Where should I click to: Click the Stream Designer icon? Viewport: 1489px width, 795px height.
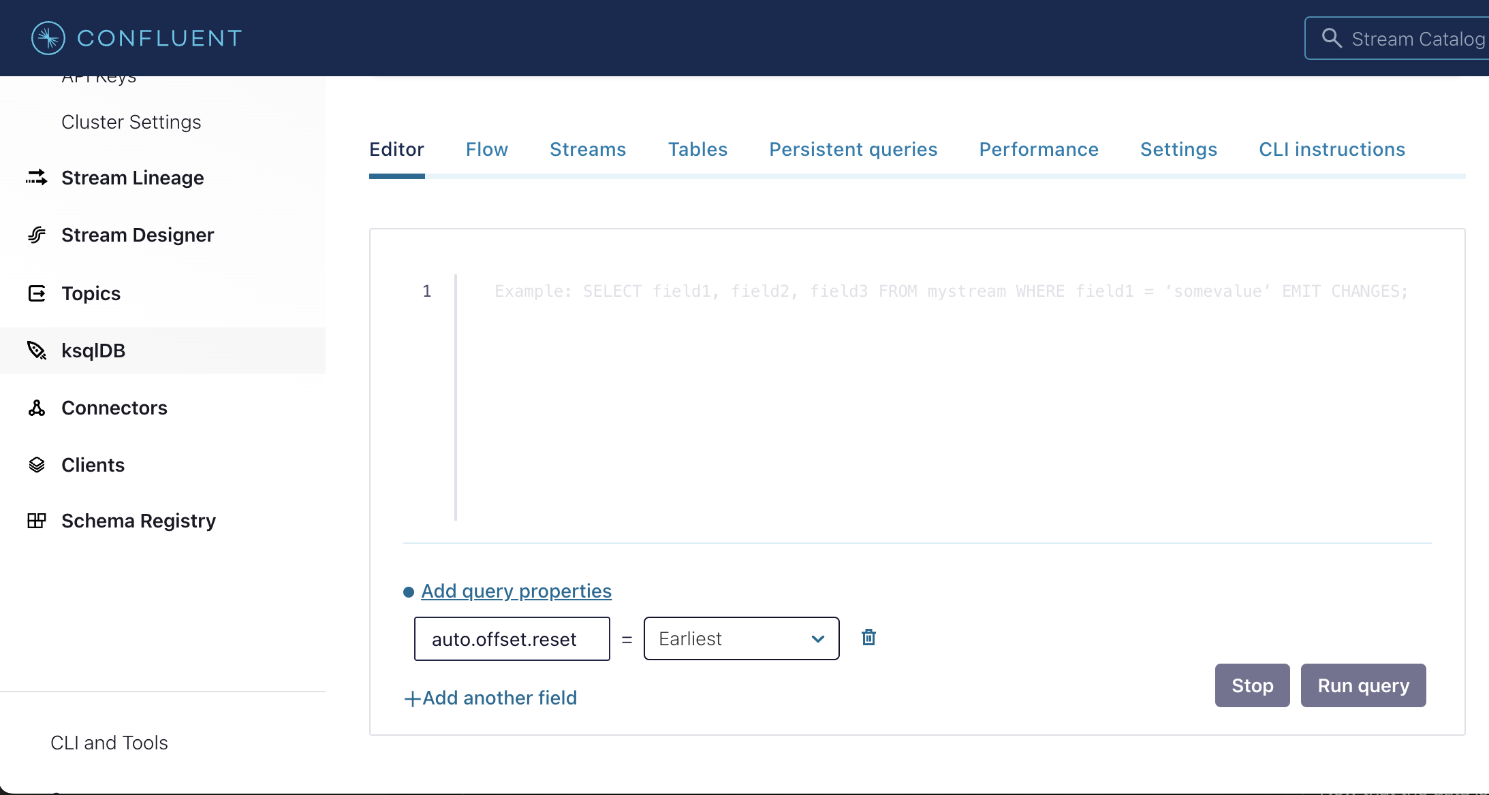[x=37, y=235]
